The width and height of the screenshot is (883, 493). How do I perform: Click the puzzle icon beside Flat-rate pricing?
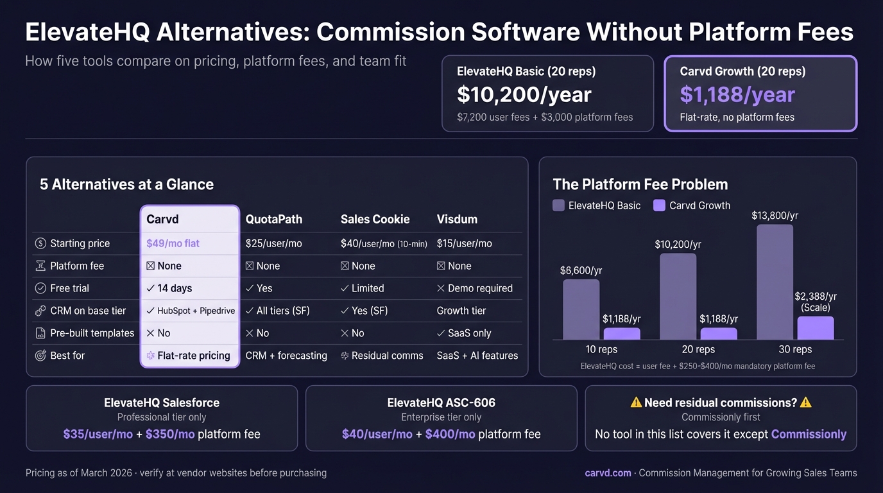point(151,355)
